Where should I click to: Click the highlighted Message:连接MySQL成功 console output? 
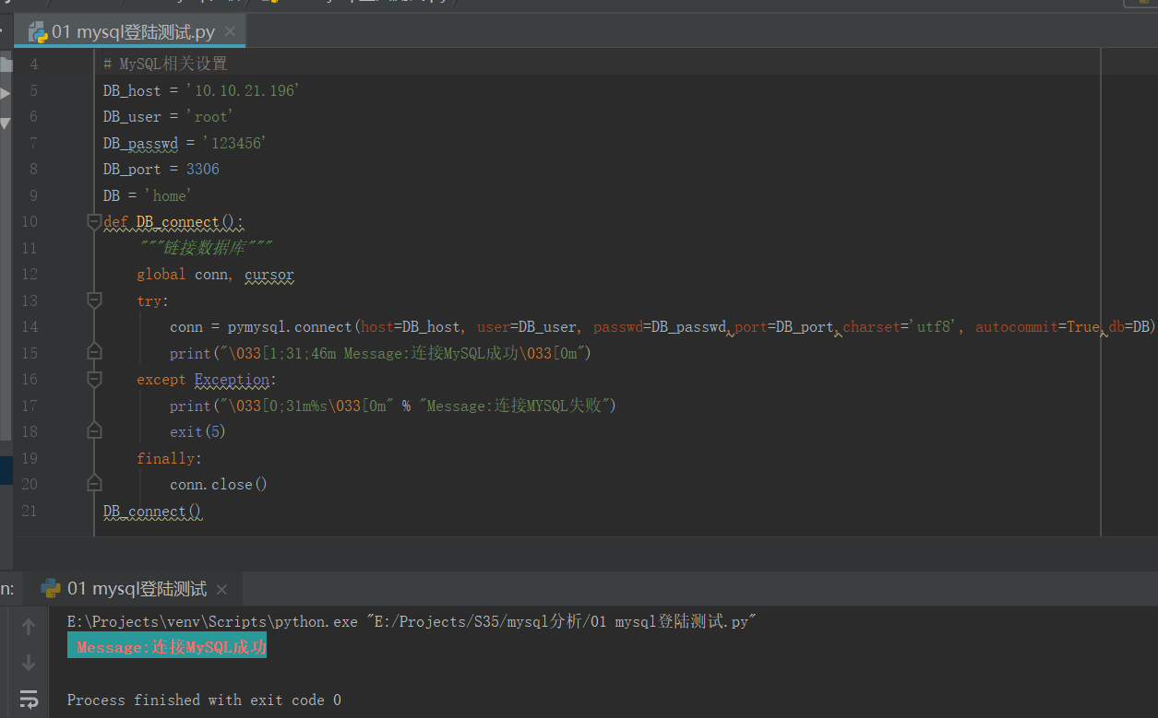pos(167,647)
